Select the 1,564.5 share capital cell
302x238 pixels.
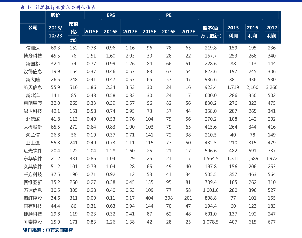210,159
